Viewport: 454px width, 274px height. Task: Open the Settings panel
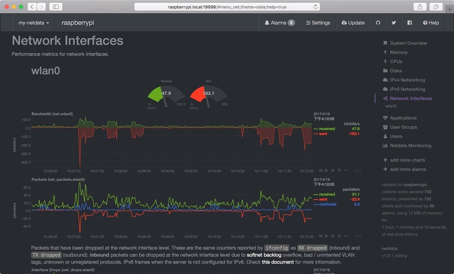click(318, 23)
